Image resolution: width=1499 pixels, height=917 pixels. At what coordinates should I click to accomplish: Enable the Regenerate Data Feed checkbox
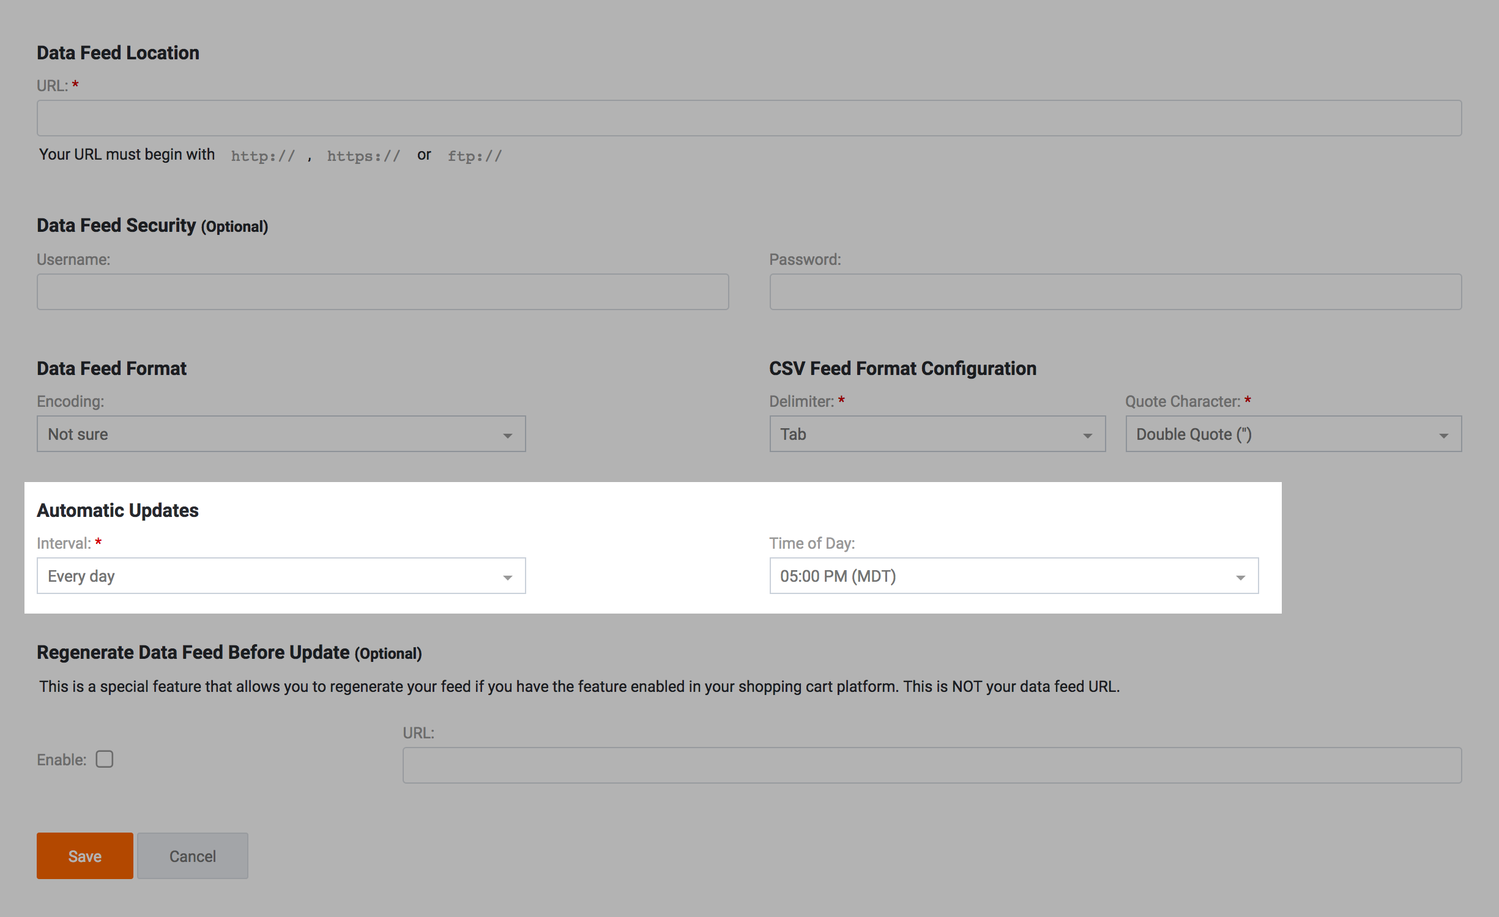point(105,759)
